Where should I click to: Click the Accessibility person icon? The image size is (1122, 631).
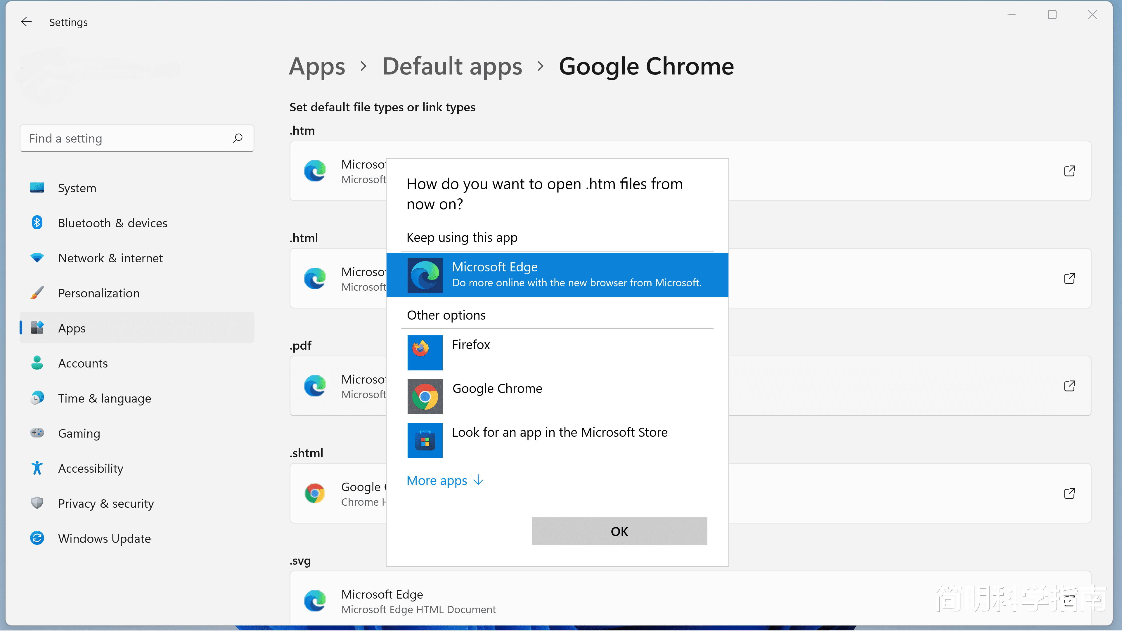click(x=37, y=468)
